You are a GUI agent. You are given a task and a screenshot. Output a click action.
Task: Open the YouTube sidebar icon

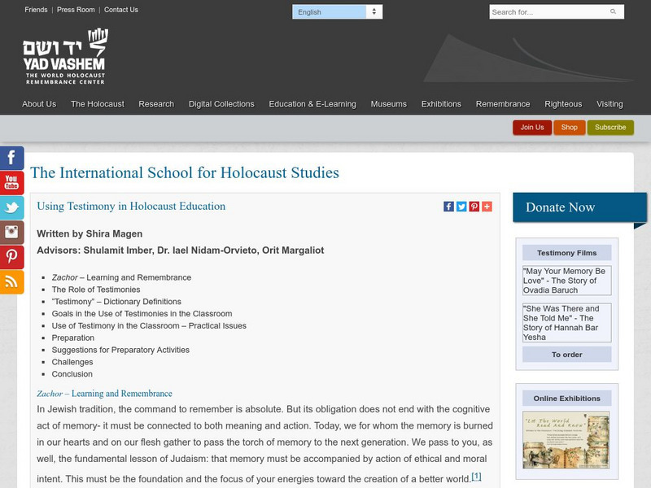(11, 182)
